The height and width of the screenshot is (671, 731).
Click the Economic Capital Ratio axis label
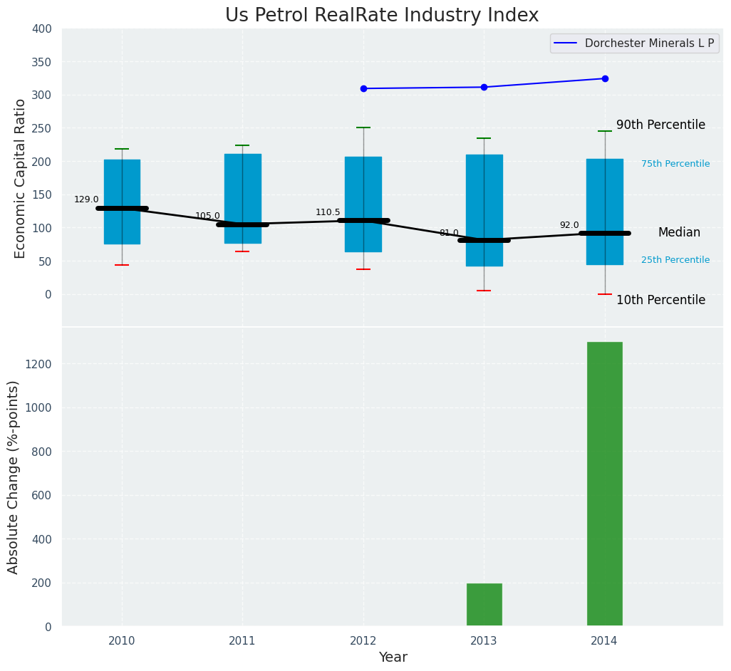[x=21, y=178]
